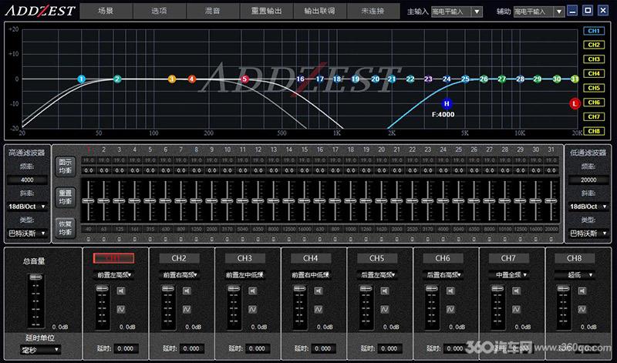Invert phase on CH1 waveform icon
Viewport: 617px width, 363px height.
121,310
